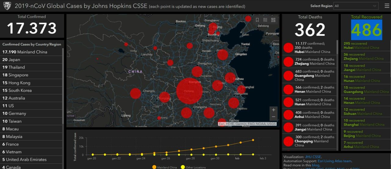Screen dimensions: 391x169
Task: Select the 6 France row
Action: (x=31, y=144)
